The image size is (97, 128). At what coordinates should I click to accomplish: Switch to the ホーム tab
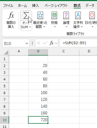click(x=22, y=6)
